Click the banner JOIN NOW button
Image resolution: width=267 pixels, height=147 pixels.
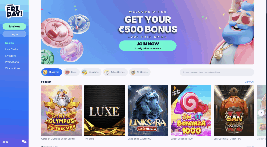click(x=148, y=46)
